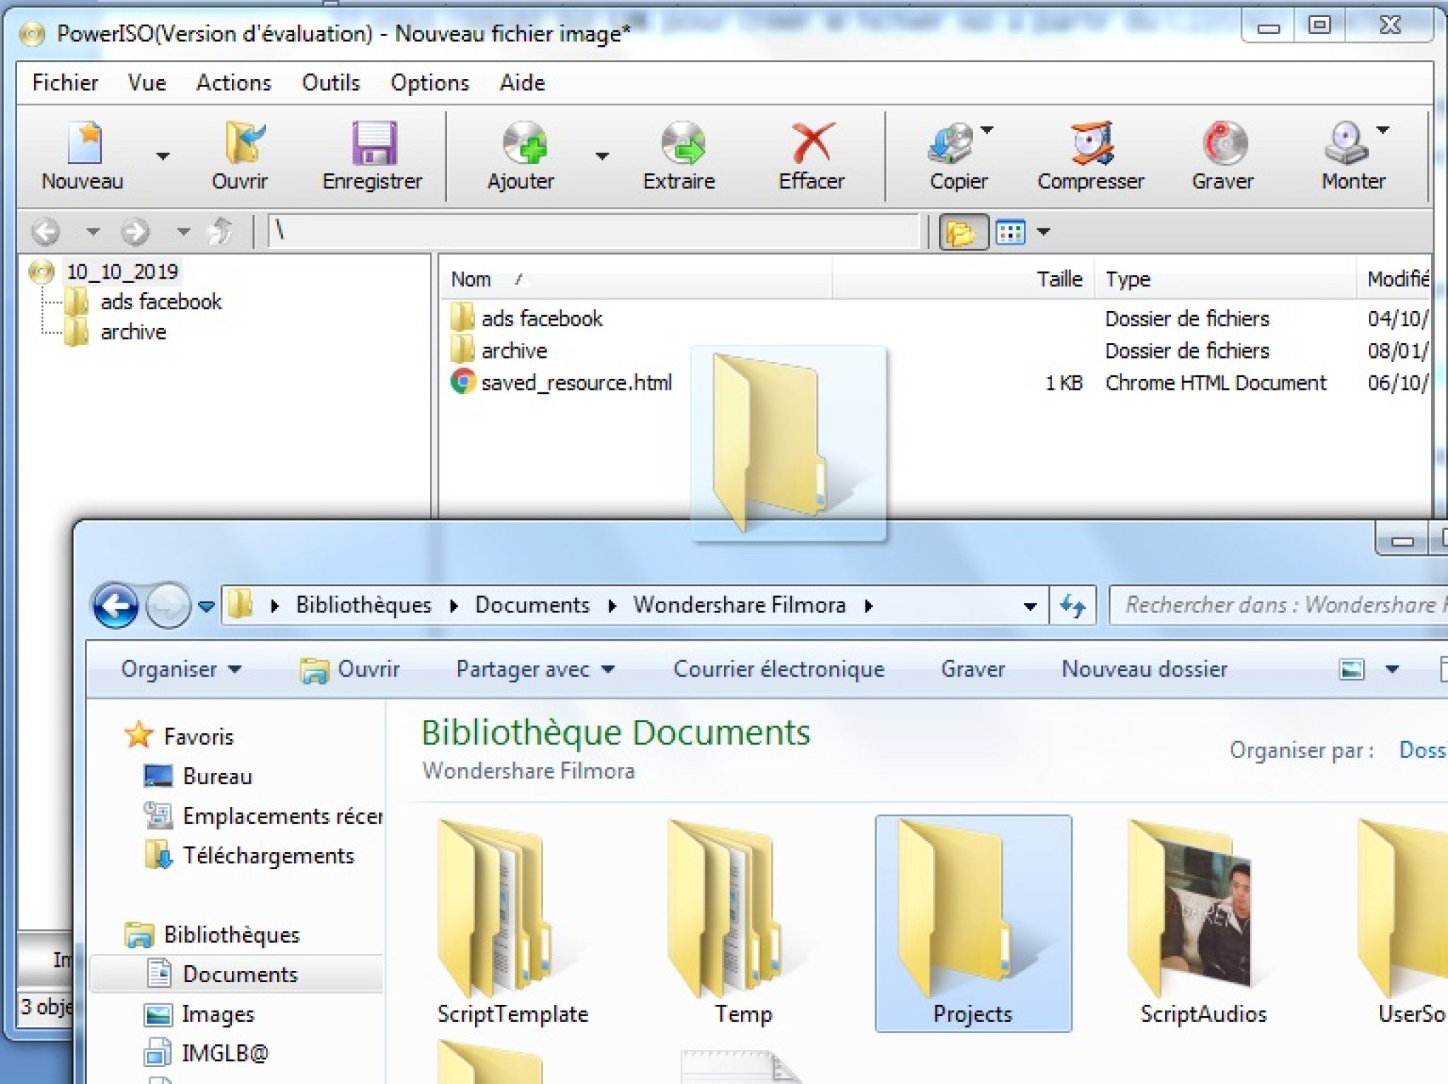Click Courrier électronique in Explorer toolbar

pyautogui.click(x=778, y=669)
